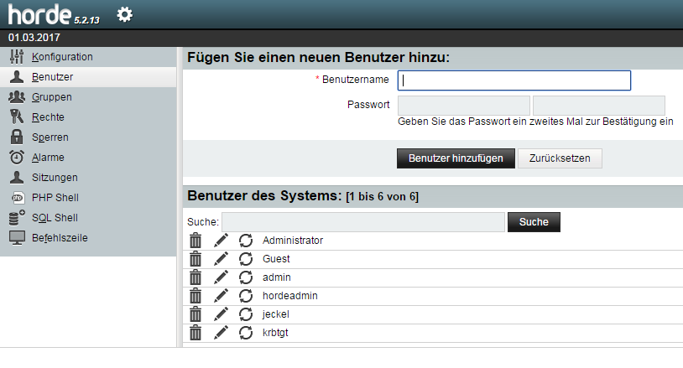Delete the hordeadmin user via trash icon
This screenshot has width=683, height=368.
(x=196, y=296)
